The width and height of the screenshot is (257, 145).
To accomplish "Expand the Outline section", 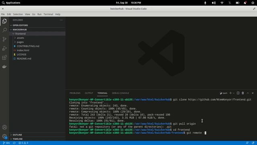I will click(x=37, y=135).
